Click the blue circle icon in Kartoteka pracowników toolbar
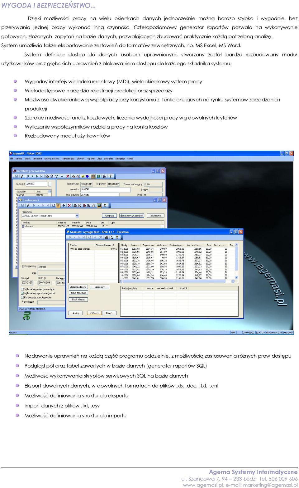 (x=87, y=176)
